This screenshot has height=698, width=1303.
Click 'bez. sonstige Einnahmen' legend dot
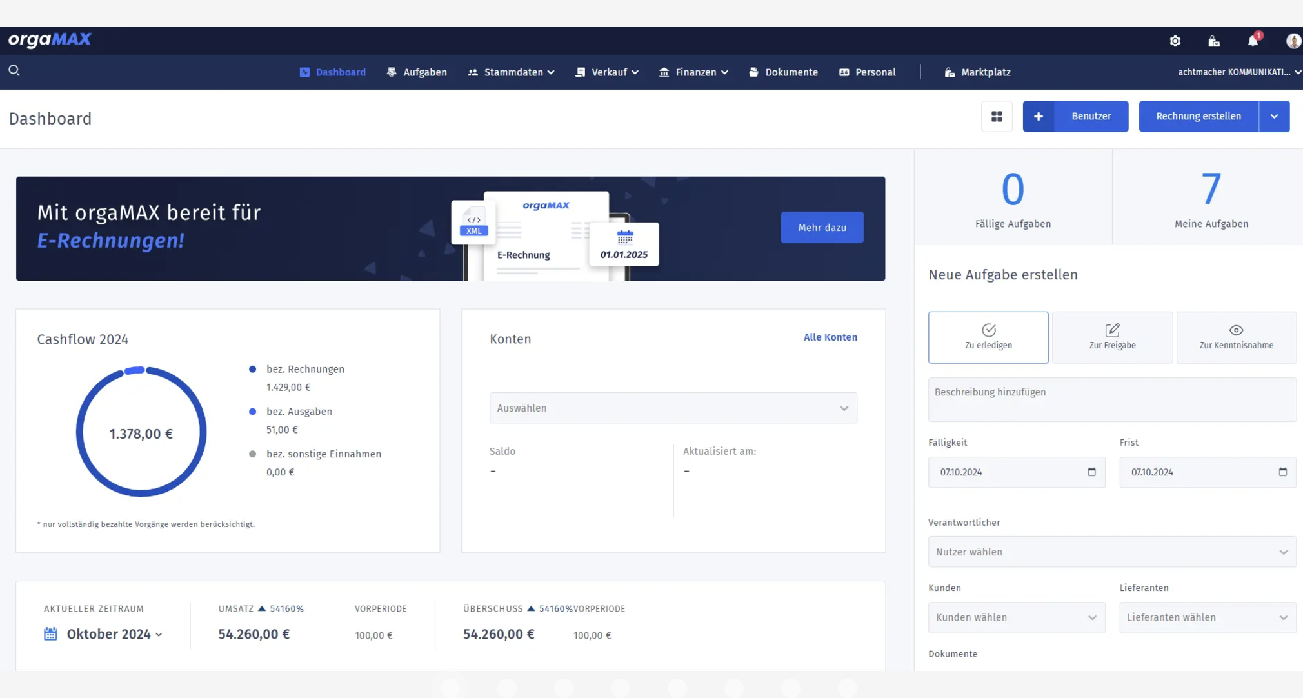[252, 454]
